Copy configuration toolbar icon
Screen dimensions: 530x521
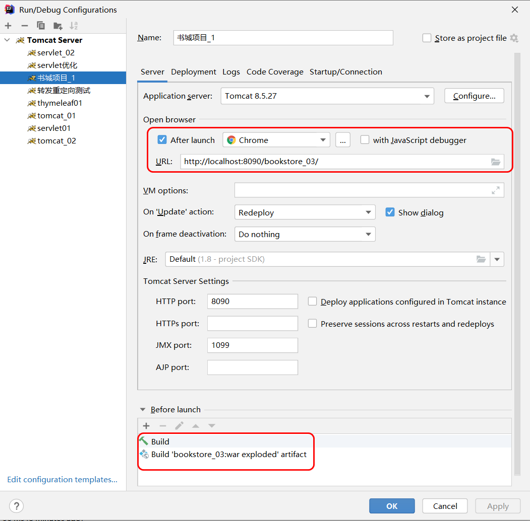pyautogui.click(x=40, y=26)
